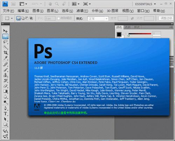Select the Brush tool

5,69
